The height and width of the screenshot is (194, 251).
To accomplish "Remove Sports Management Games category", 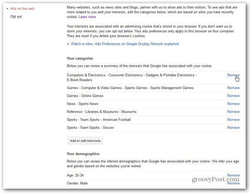I will (233, 88).
